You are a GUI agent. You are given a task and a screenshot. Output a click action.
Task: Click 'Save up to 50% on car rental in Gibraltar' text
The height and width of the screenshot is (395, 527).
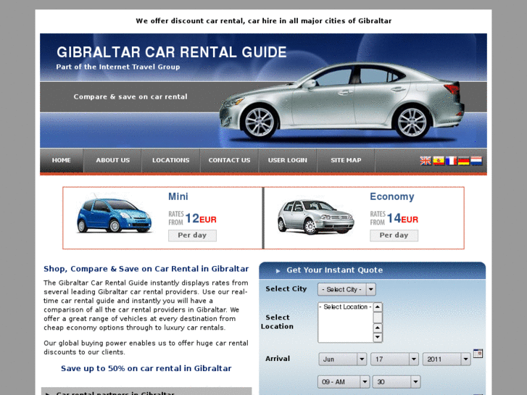click(x=146, y=368)
